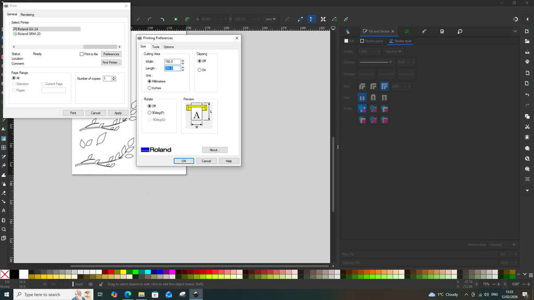Click the Print button in Print dialog
The width and height of the screenshot is (534, 300).
pyautogui.click(x=73, y=113)
